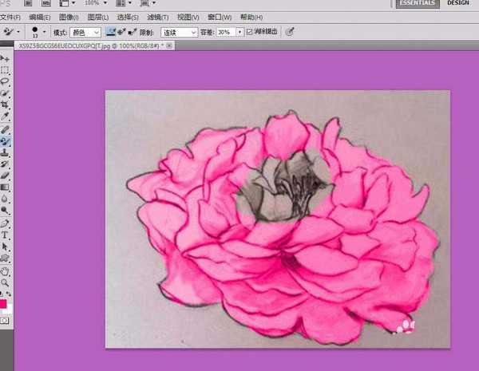Switch to the DESIGN workspace
479x371 pixels.
(x=458, y=3)
